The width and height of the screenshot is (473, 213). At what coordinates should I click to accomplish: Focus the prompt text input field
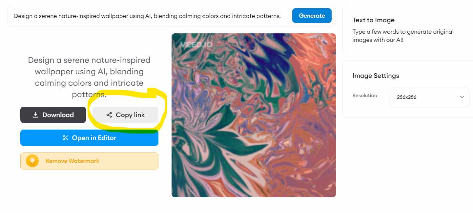pyautogui.click(x=147, y=16)
